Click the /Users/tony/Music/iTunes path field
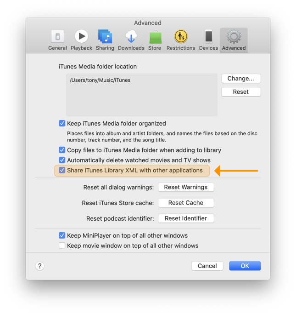Viewport: 296px width, 314px height. pos(142,95)
